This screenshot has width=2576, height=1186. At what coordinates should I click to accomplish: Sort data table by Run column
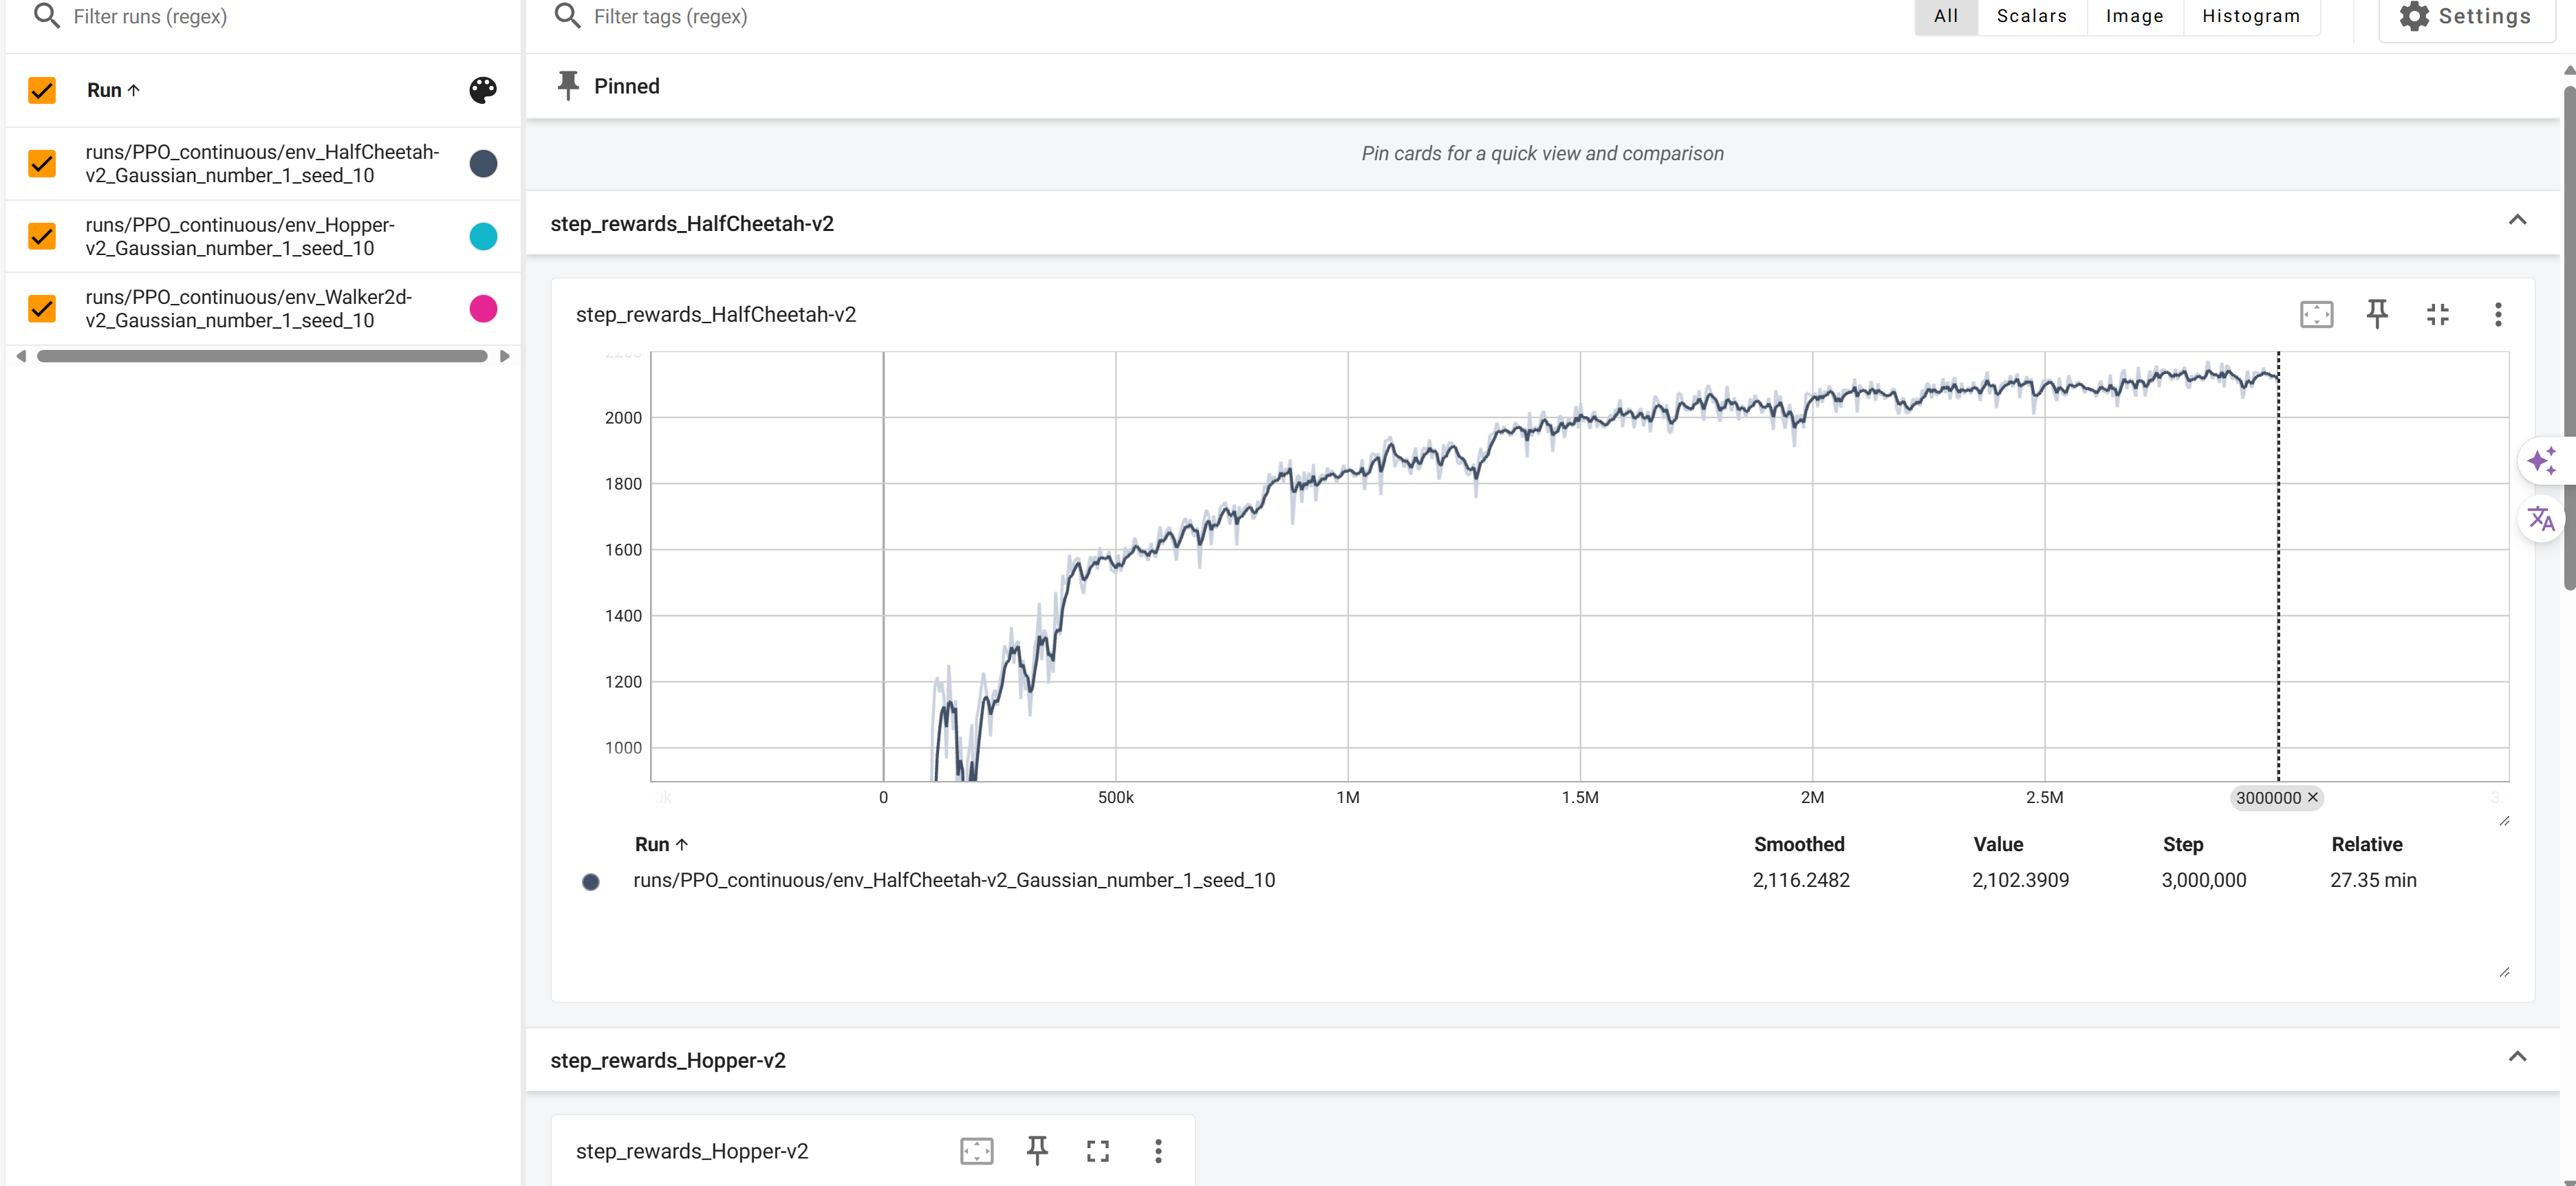[x=661, y=844]
